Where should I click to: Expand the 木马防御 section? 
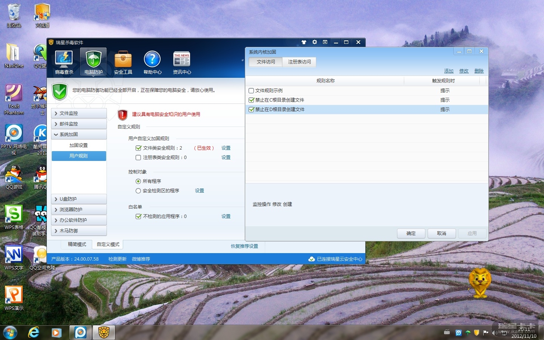point(79,231)
